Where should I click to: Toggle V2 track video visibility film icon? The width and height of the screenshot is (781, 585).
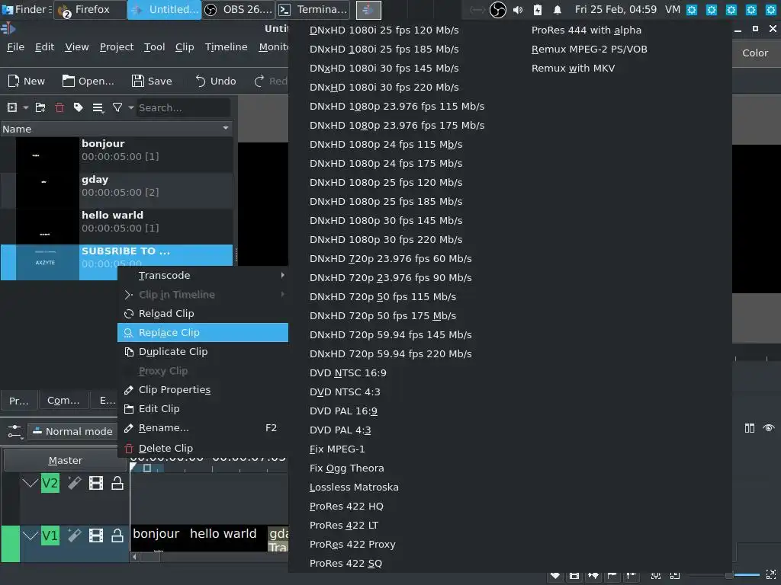pos(95,482)
